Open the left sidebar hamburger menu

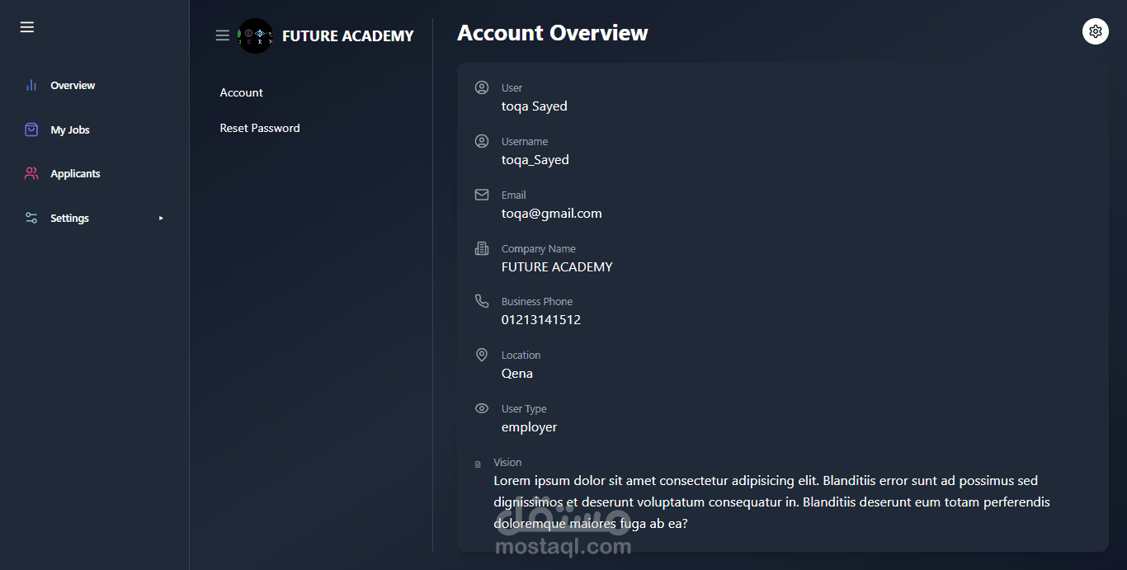pos(27,27)
